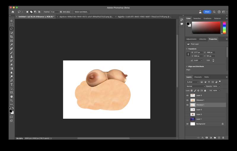The width and height of the screenshot is (237, 151).
Task: Select the Layer 2 thumbnail
Action: tap(193, 115)
